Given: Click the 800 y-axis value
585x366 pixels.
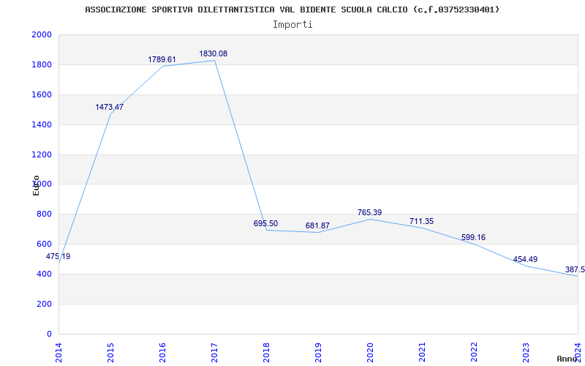Looking at the screenshot, I should [x=45, y=214].
